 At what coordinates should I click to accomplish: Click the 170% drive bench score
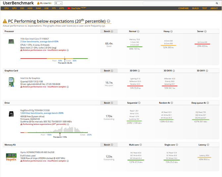coord(109,116)
